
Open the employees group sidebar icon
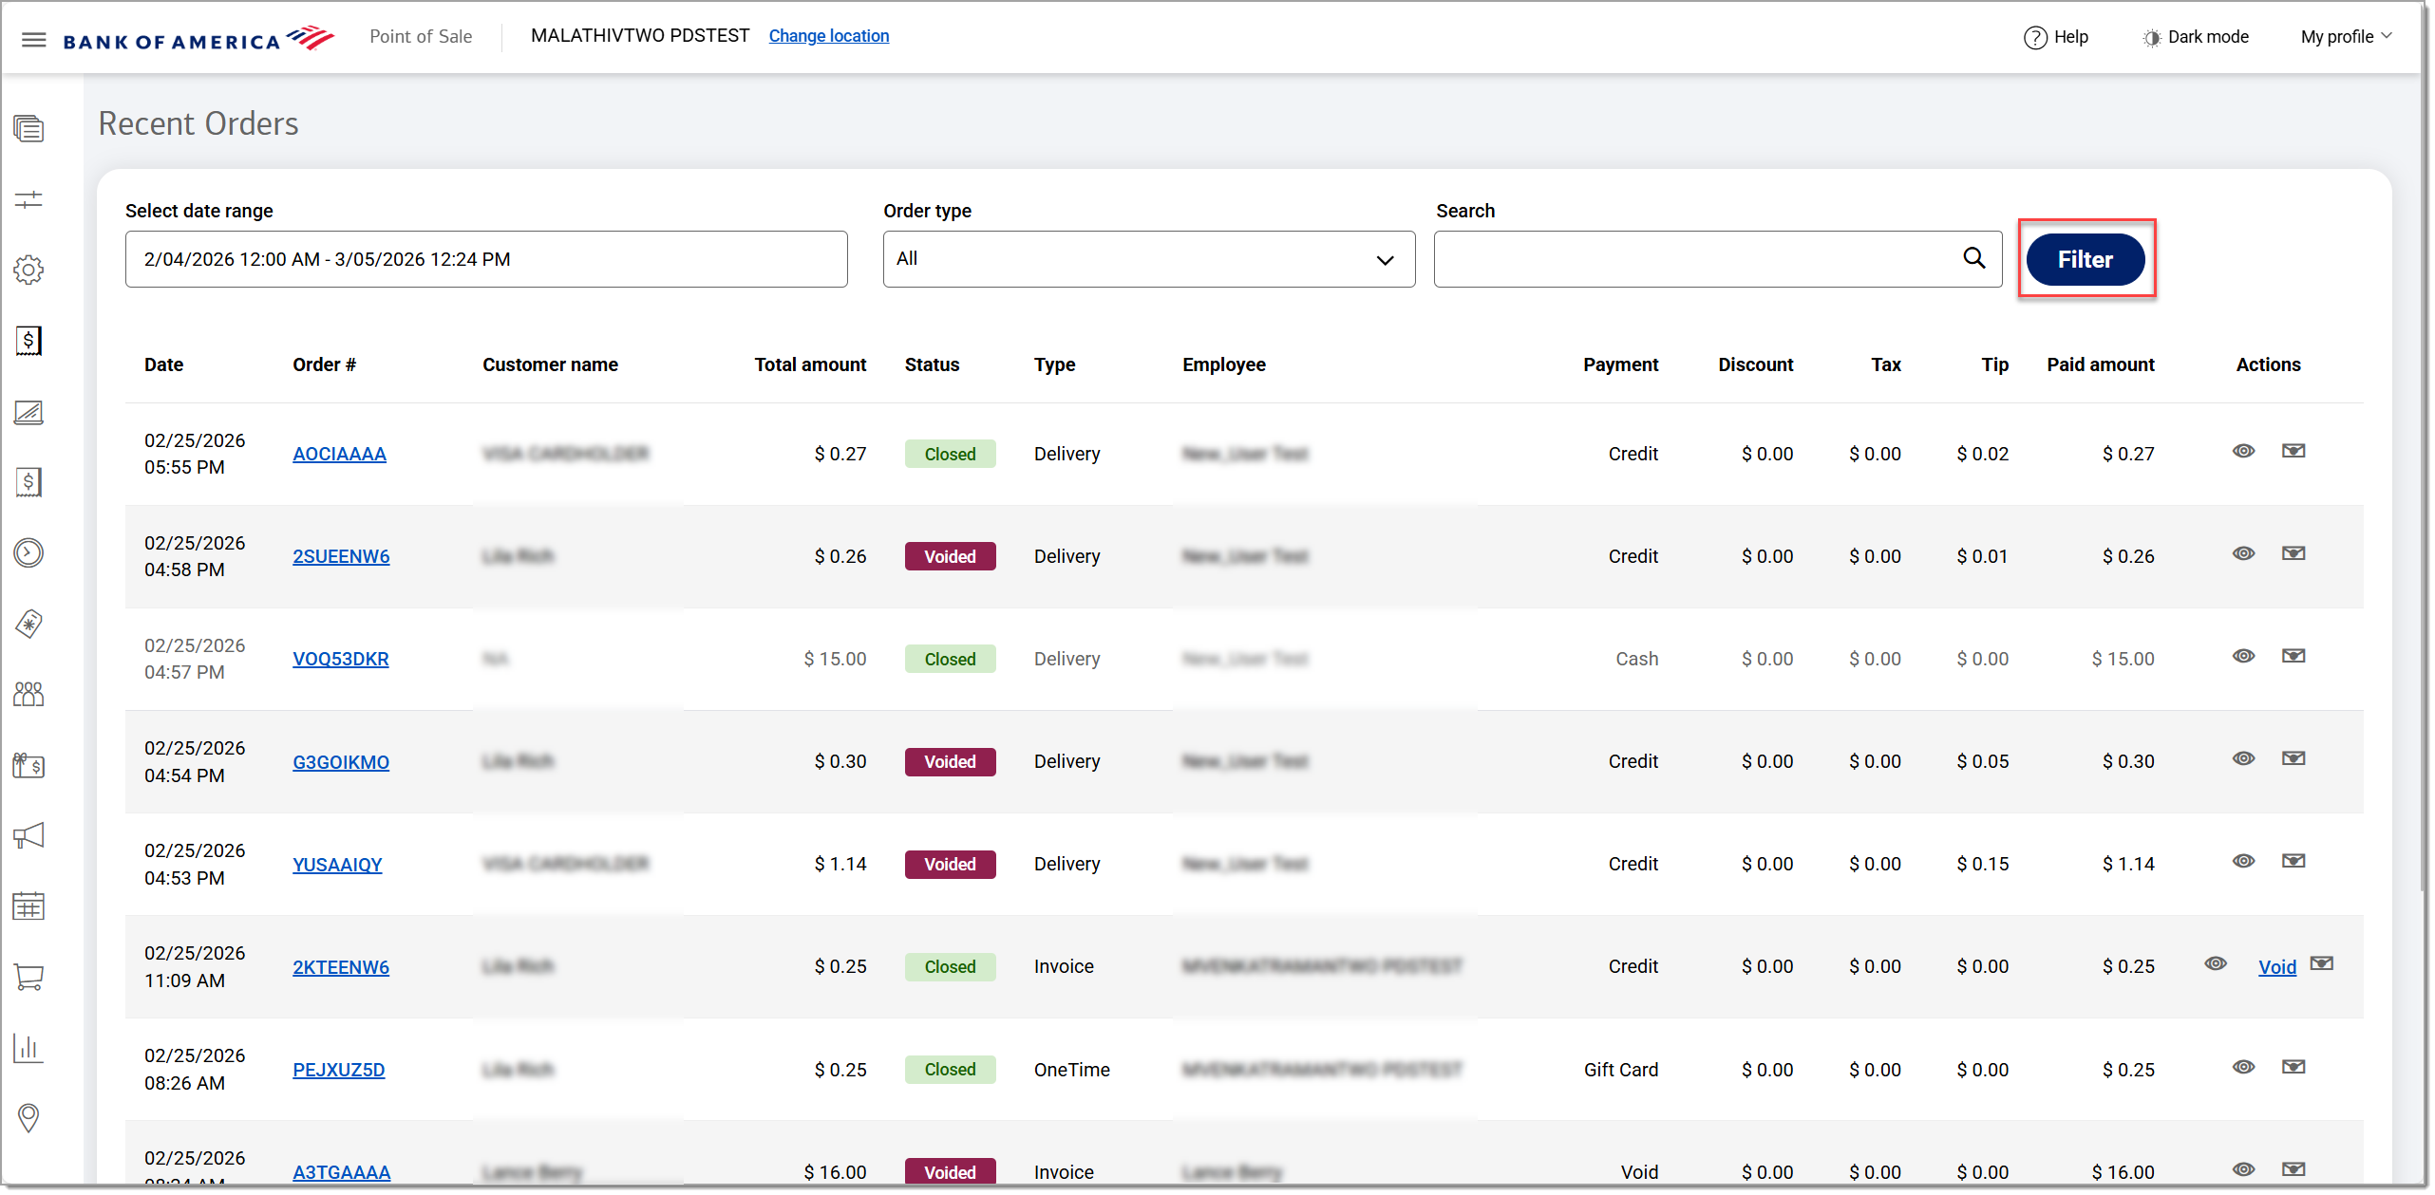coord(28,695)
